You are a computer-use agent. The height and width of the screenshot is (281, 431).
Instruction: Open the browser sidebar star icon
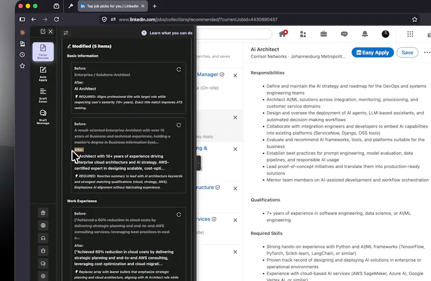click(x=22, y=66)
